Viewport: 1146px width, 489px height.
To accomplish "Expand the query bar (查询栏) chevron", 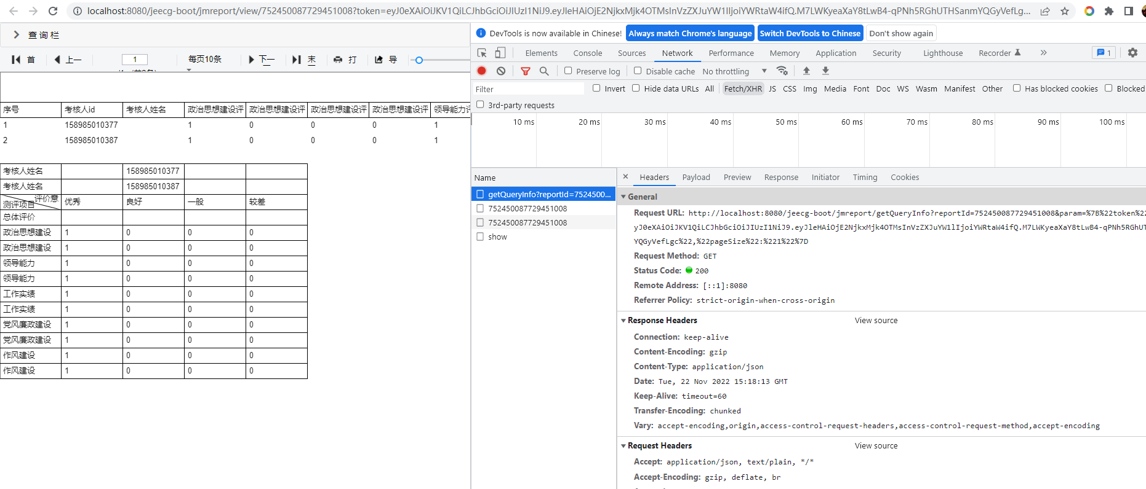I will (17, 35).
